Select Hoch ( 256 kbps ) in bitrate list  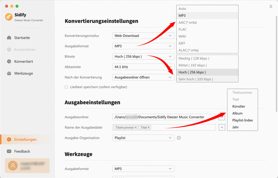207,72
